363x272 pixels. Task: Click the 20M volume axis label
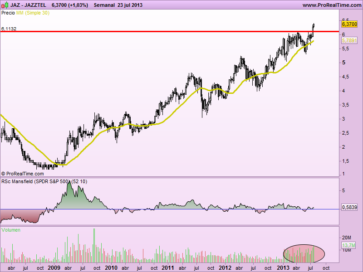[x=347, y=238]
